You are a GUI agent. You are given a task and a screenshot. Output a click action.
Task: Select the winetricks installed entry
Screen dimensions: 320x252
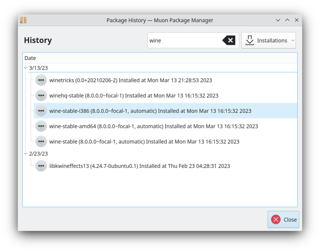tap(165, 80)
